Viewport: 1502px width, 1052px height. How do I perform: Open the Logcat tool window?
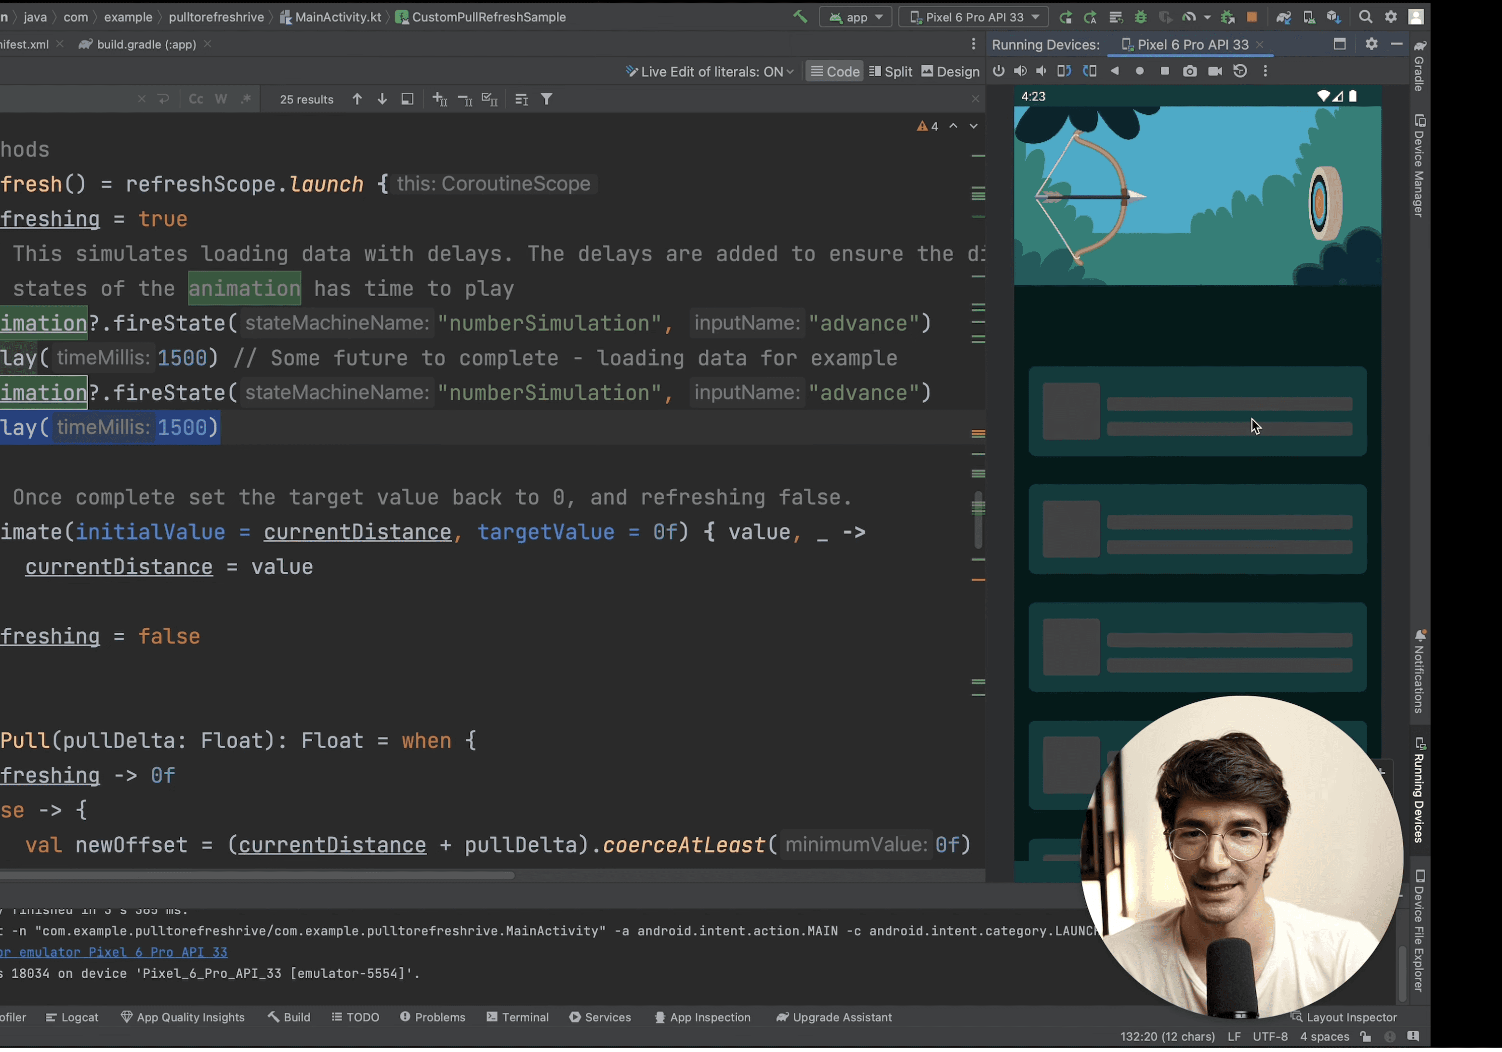(x=72, y=1017)
